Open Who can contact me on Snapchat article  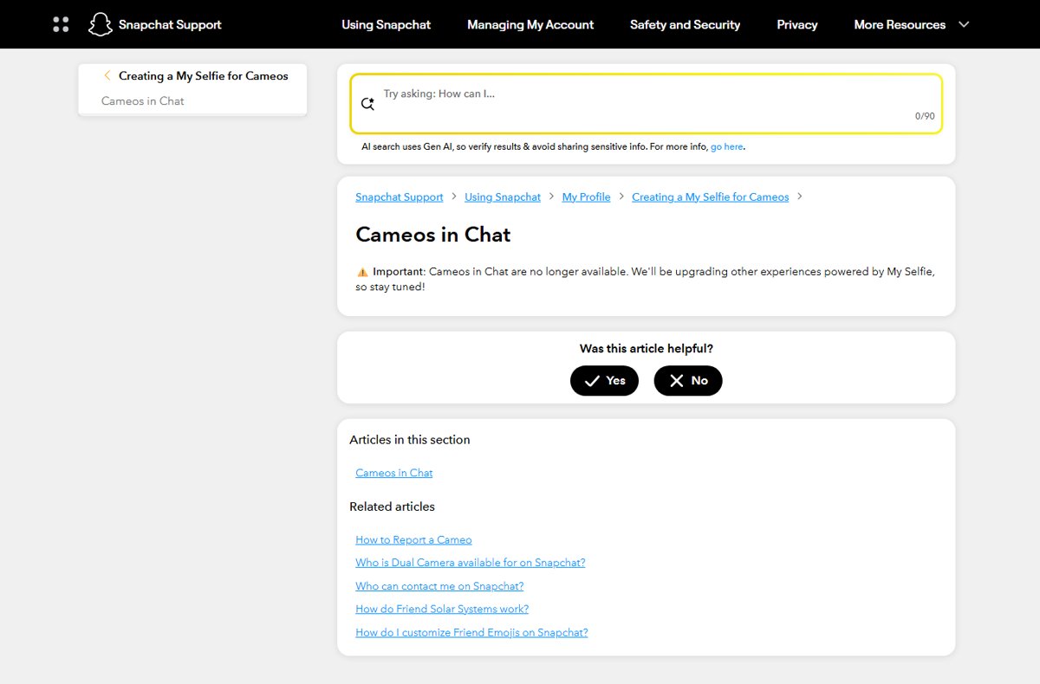pyautogui.click(x=439, y=586)
